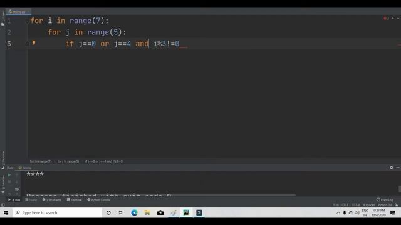
Task: Click the '****' output in Run console
Action: [35, 174]
